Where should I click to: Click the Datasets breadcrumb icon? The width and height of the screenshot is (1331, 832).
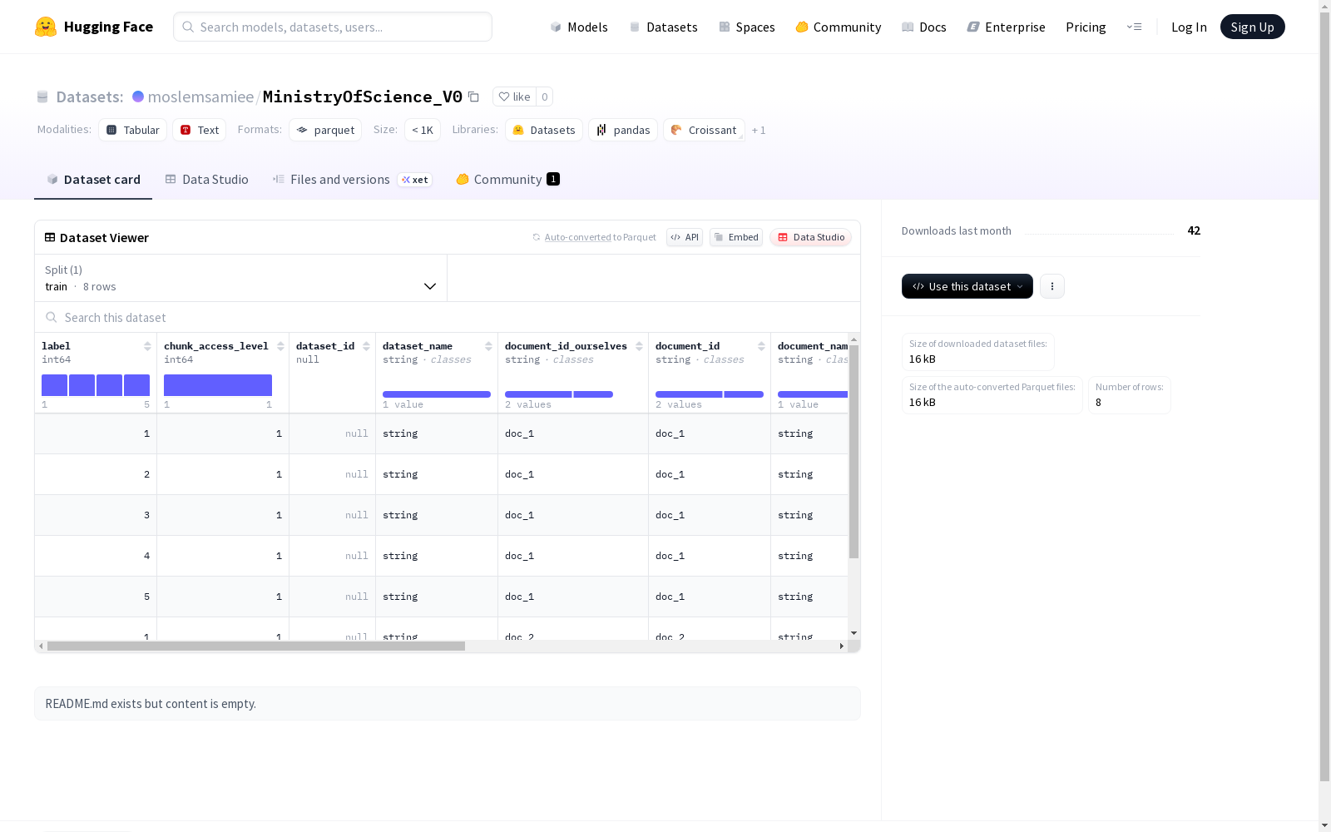tap(42, 97)
